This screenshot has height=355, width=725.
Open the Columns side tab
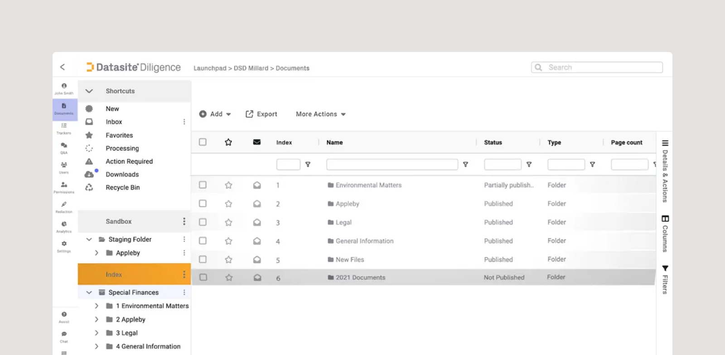coord(665,233)
